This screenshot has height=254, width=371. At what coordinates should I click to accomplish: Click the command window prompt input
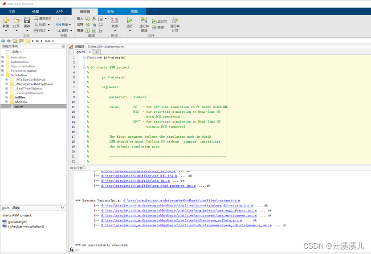pos(222,250)
